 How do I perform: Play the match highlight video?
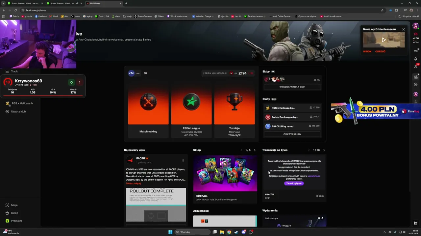point(384,40)
